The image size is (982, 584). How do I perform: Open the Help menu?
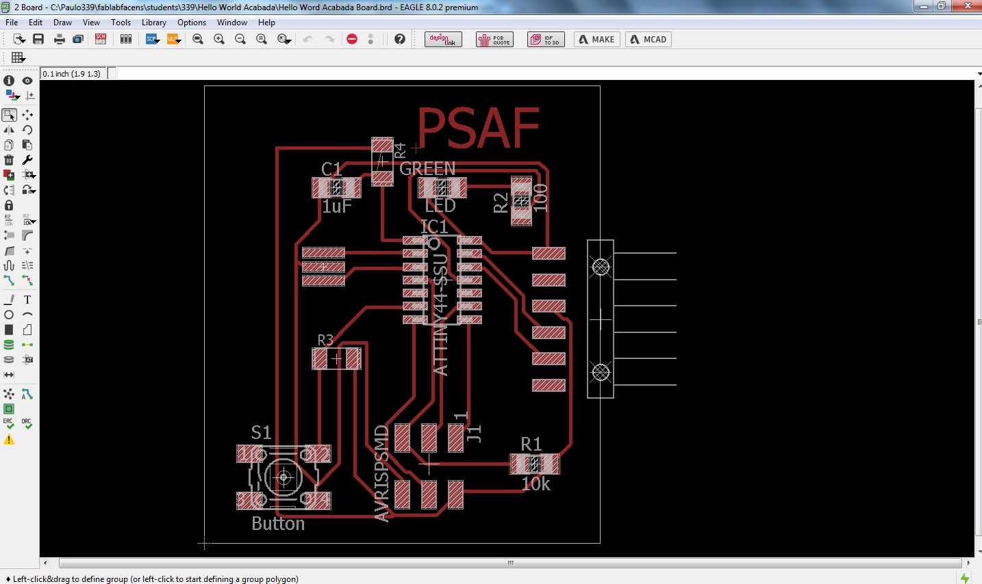[x=266, y=23]
